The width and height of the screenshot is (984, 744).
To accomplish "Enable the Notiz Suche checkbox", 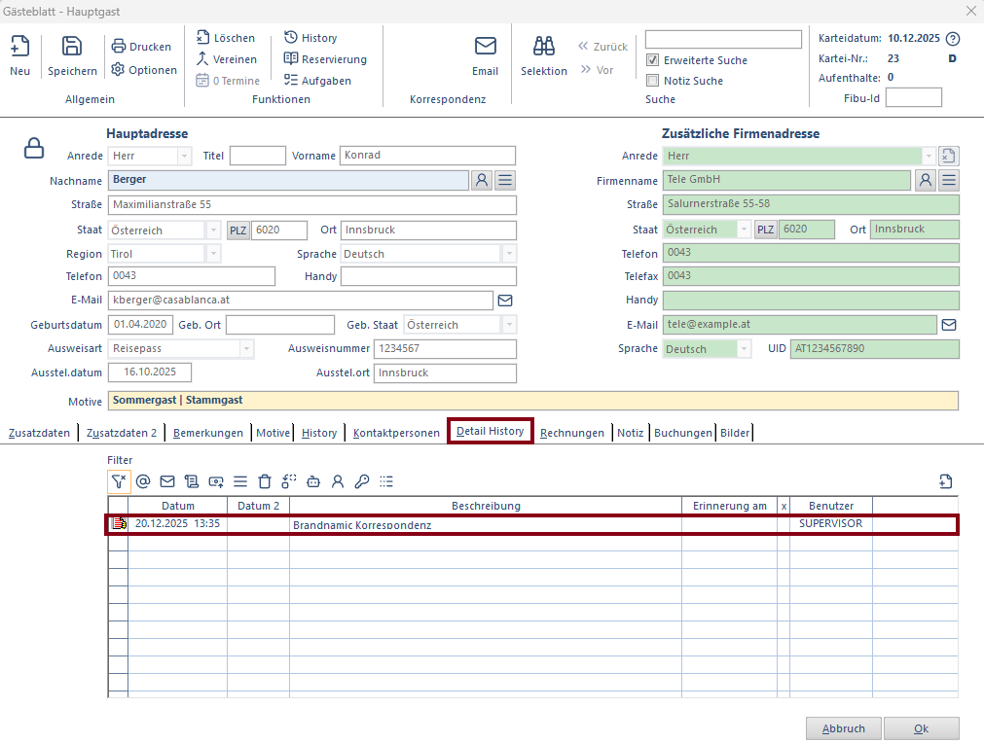I will [653, 81].
